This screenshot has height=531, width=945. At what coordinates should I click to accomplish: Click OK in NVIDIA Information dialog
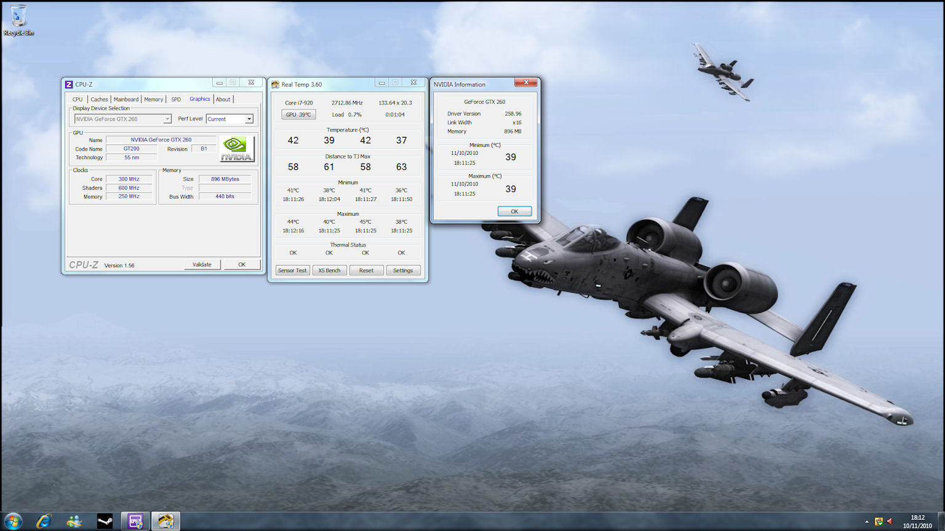[514, 211]
